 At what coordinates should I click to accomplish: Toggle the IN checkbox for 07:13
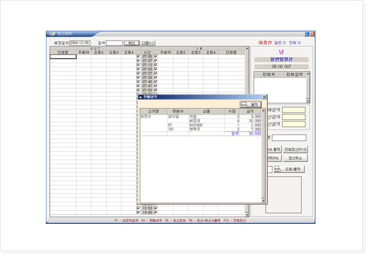pos(156,65)
